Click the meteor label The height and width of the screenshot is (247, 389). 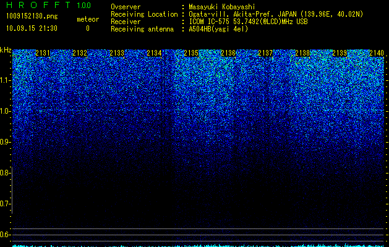pyautogui.click(x=88, y=19)
